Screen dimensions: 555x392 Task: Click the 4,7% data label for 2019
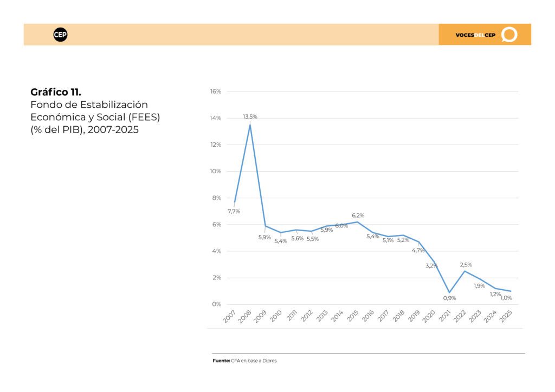click(x=418, y=250)
